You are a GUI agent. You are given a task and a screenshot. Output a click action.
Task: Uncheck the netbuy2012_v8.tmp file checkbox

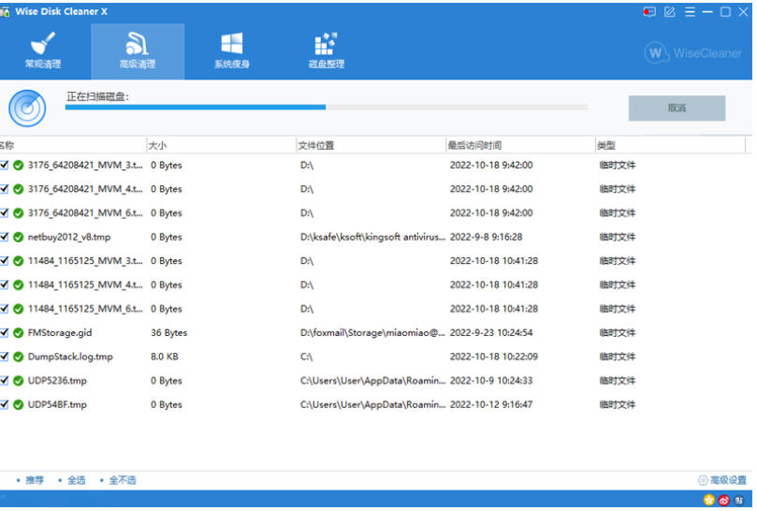click(x=5, y=237)
